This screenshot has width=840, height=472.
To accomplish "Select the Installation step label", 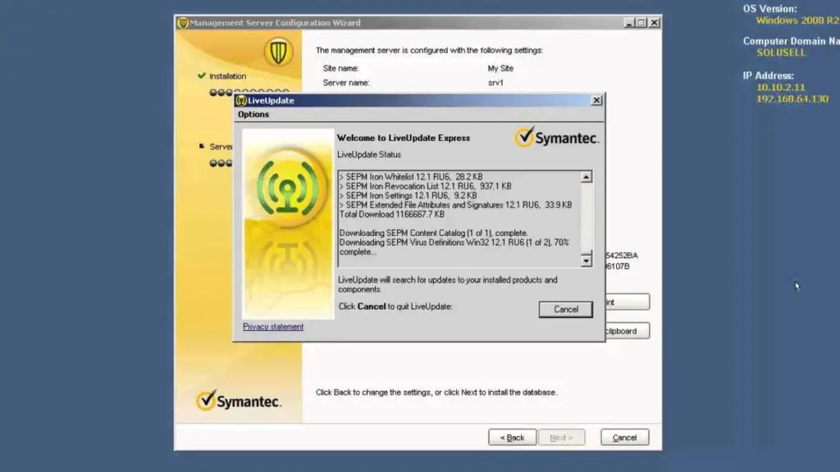I will tap(228, 76).
